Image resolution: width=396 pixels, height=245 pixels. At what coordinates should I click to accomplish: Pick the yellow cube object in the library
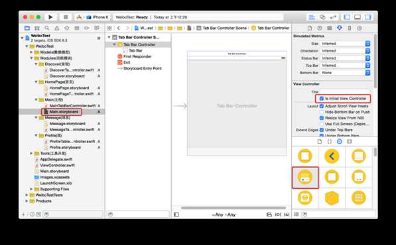click(332, 198)
